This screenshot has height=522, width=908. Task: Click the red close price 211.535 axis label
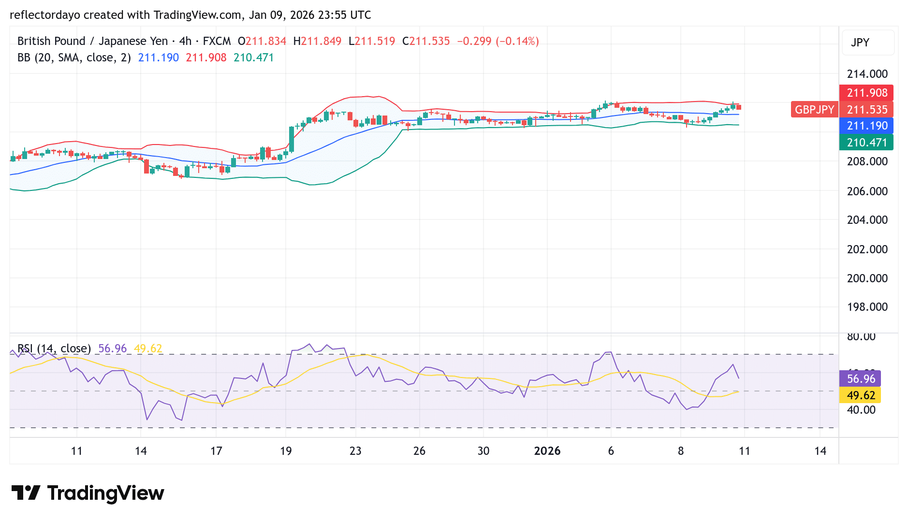pos(866,109)
